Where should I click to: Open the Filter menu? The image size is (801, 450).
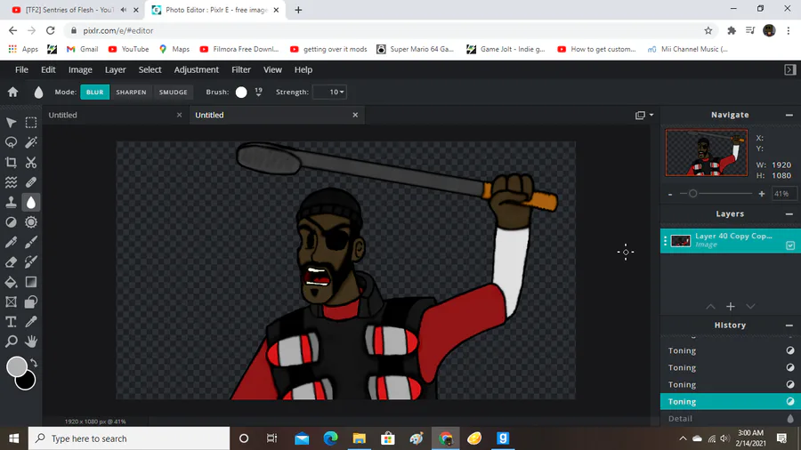click(241, 70)
